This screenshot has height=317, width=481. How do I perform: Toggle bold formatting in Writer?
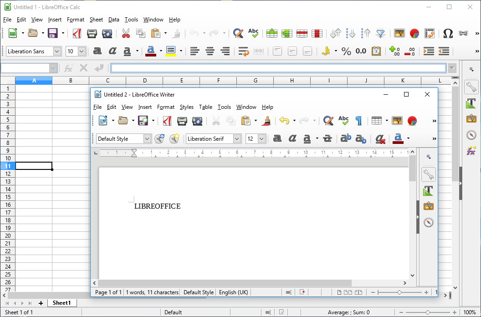[277, 139]
